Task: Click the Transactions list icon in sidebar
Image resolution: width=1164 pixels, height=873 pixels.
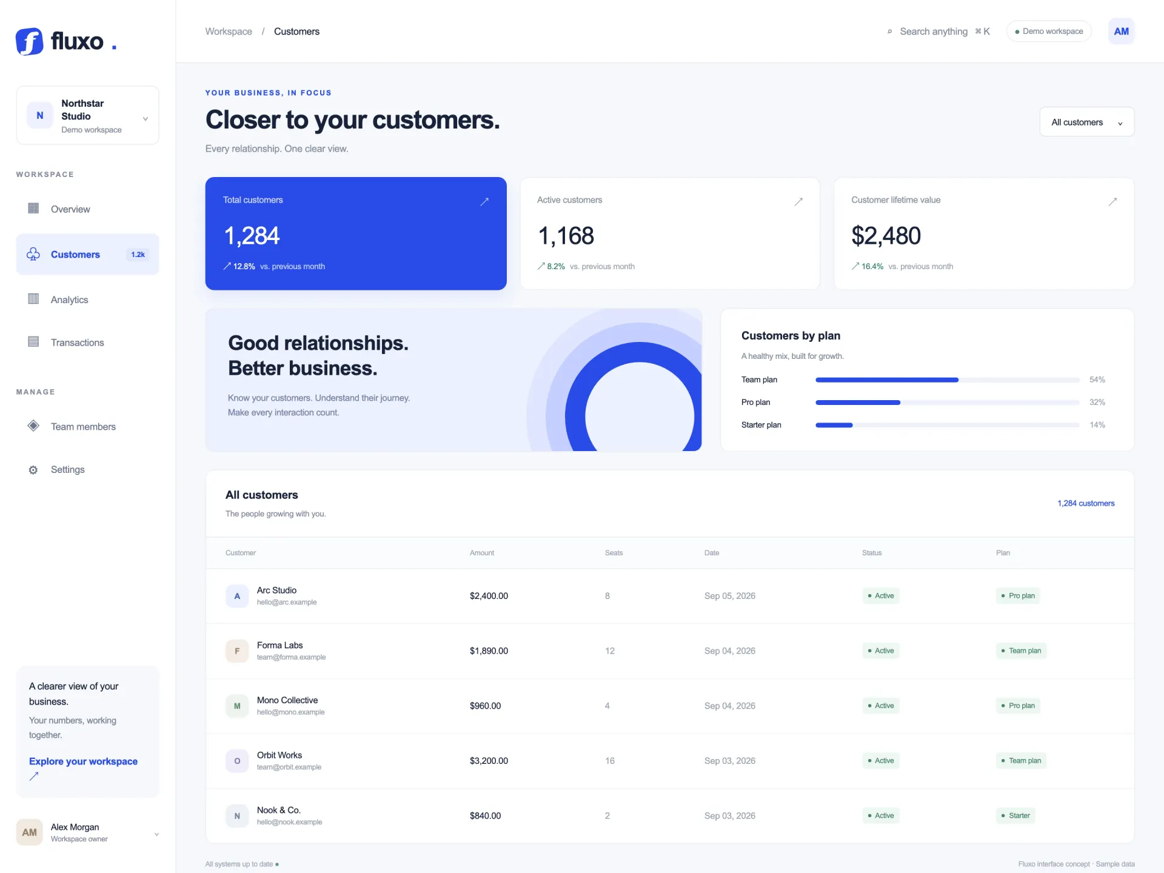Action: [x=33, y=342]
